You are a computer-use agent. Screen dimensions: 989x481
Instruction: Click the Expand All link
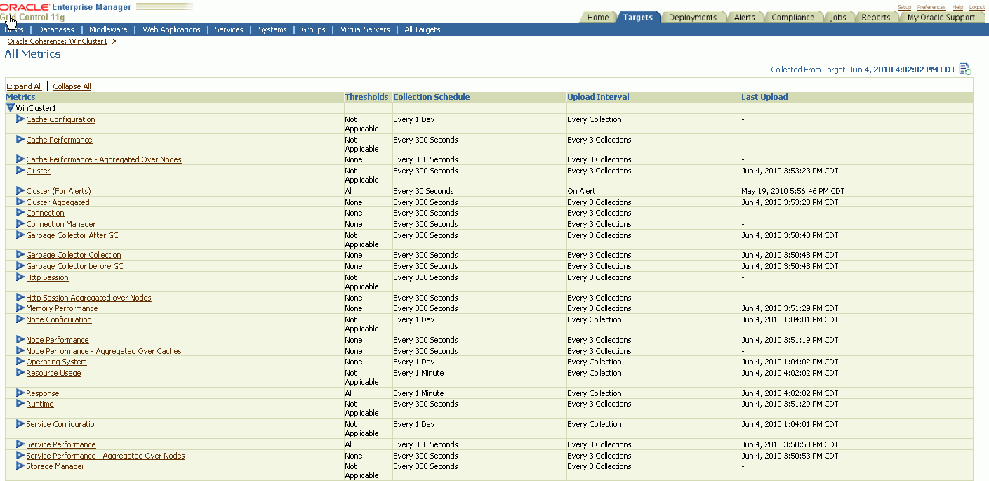pyautogui.click(x=24, y=86)
